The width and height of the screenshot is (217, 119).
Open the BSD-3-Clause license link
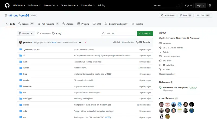click(173, 48)
